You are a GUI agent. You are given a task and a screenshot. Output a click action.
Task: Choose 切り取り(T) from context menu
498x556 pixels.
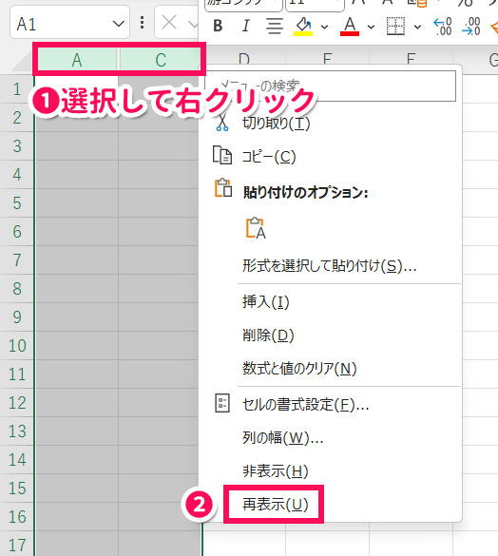coord(277,124)
